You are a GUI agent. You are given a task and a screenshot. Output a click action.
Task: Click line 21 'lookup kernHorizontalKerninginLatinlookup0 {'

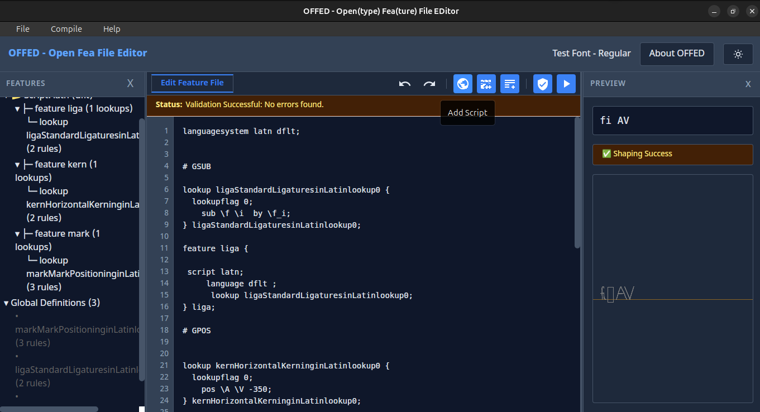286,366
